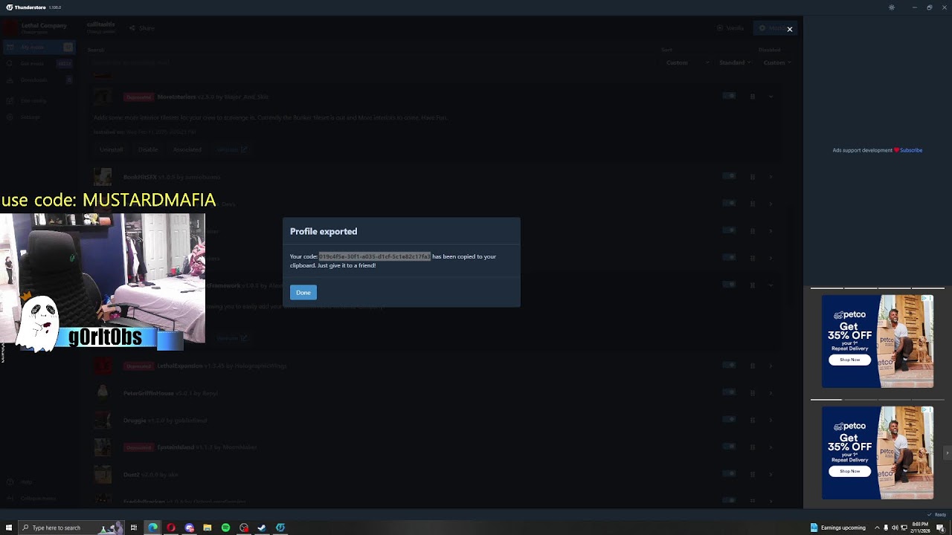The height and width of the screenshot is (535, 952).
Task: Toggle the Dust2 mod switch
Action: 729,474
